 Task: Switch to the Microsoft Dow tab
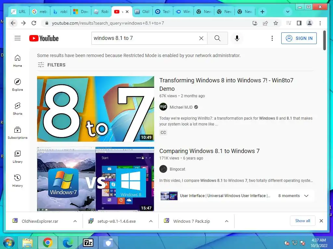coord(81,12)
